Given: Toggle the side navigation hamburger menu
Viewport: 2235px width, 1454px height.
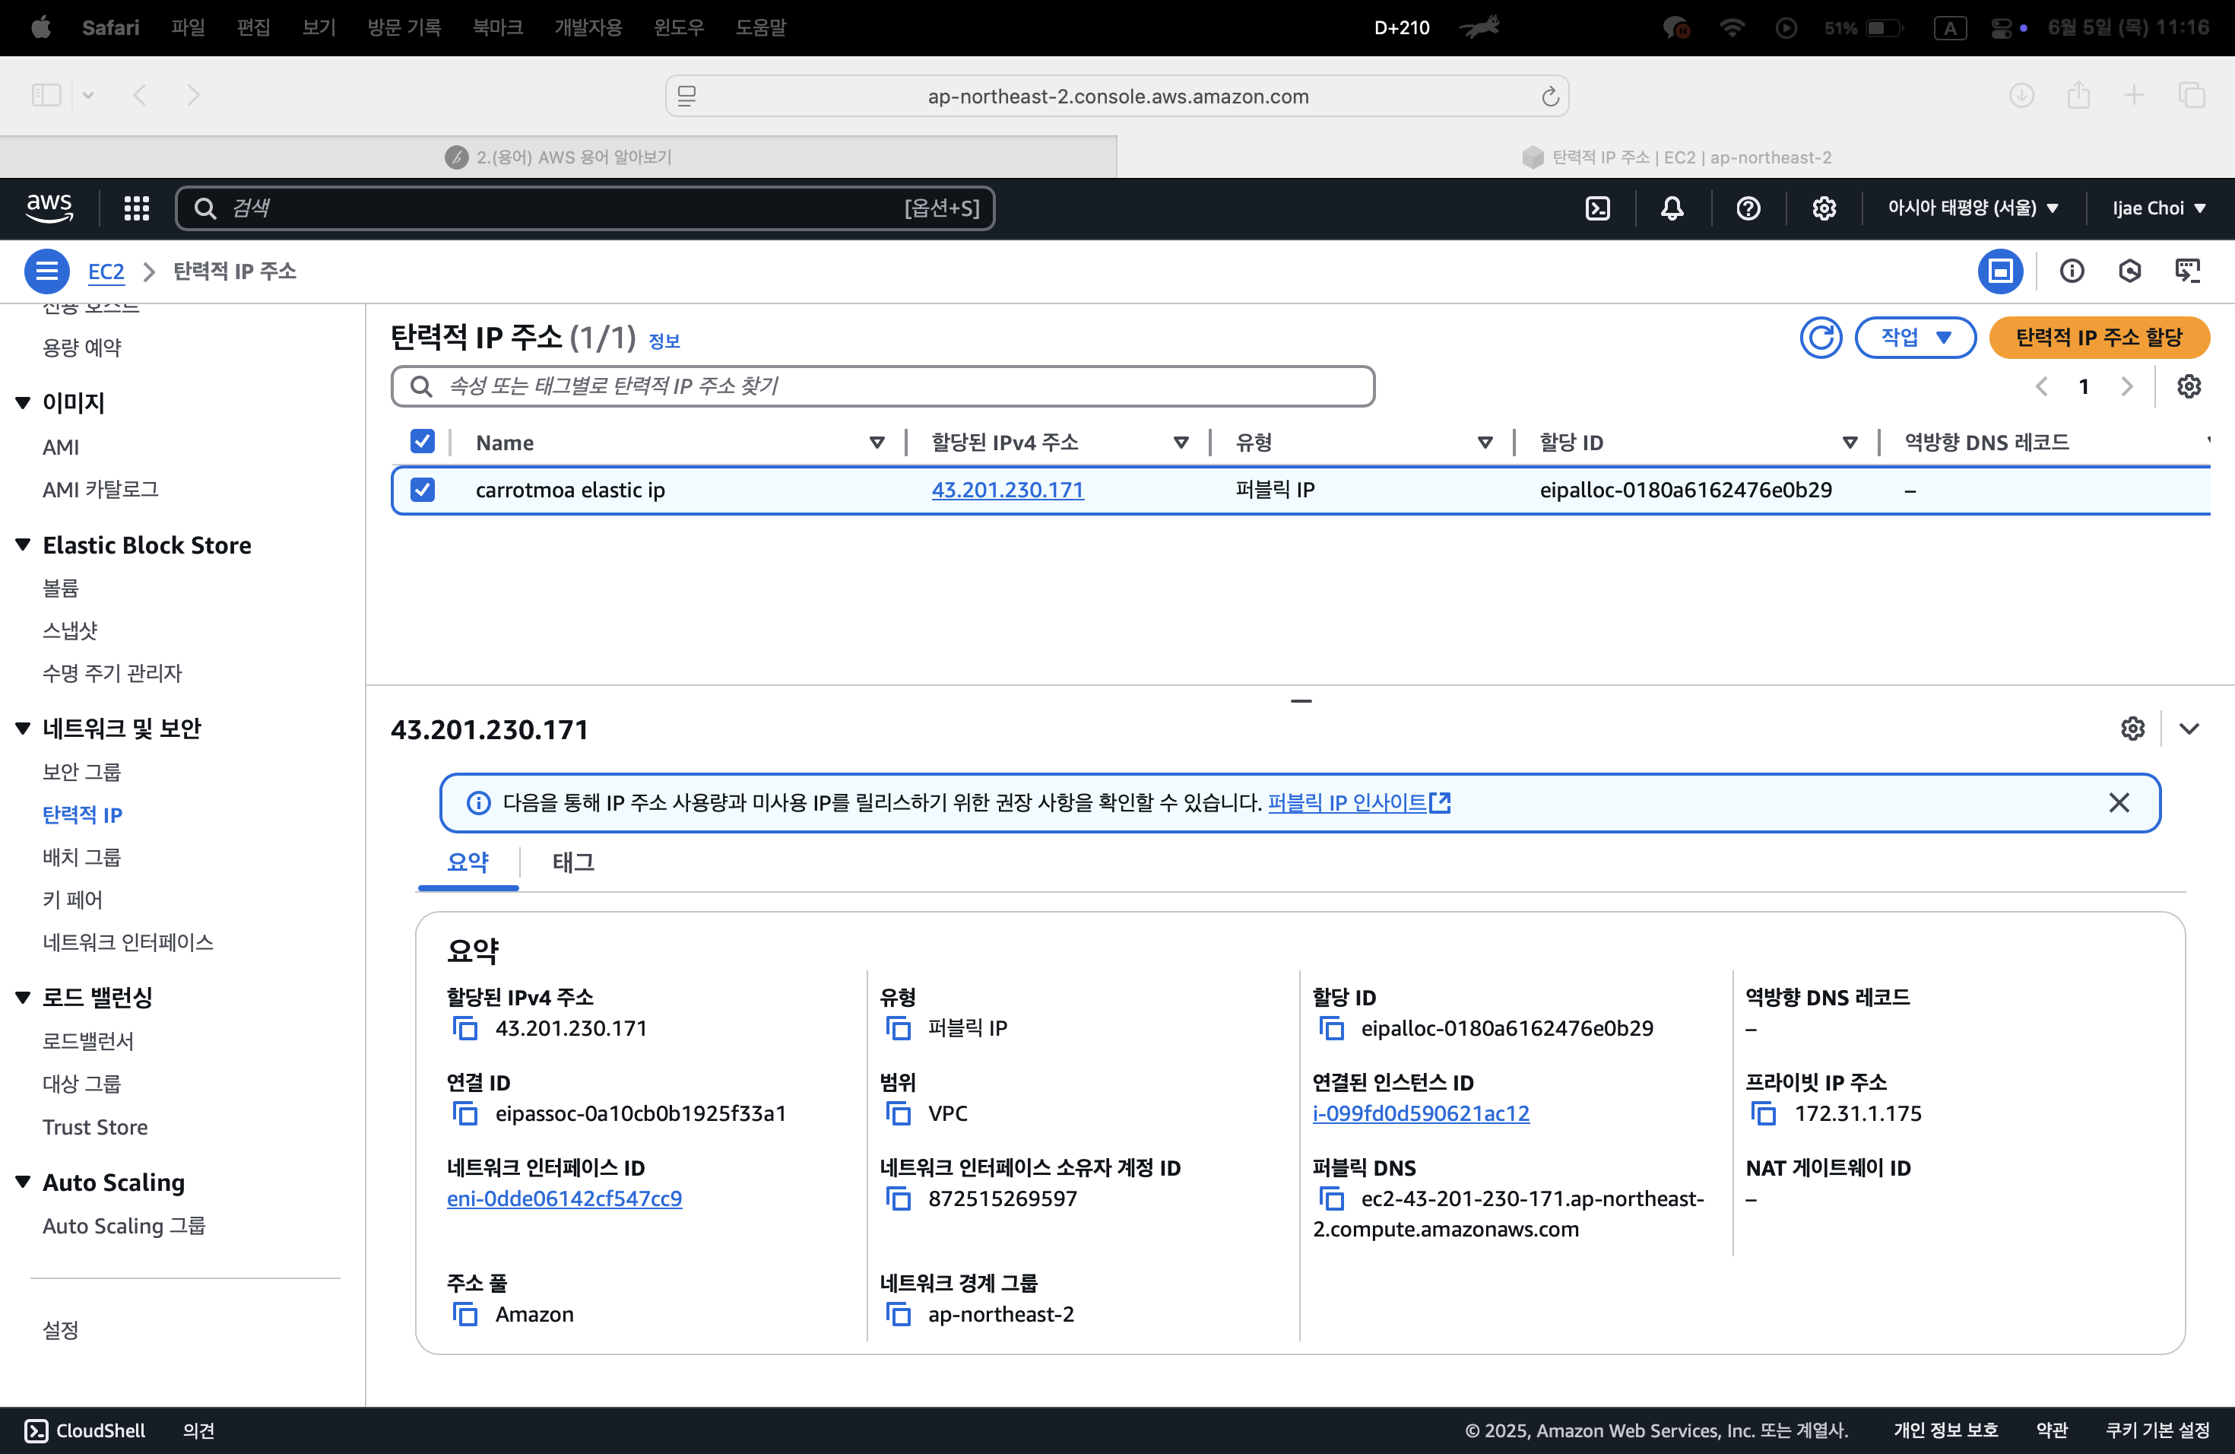Looking at the screenshot, I should [x=46, y=271].
